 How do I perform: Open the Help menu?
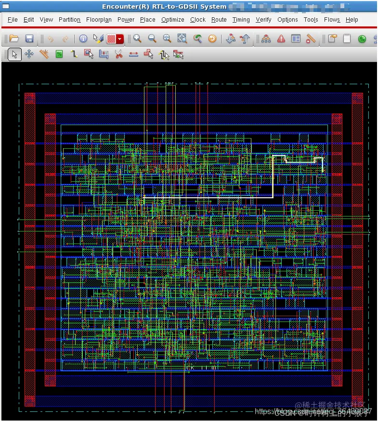(352, 20)
